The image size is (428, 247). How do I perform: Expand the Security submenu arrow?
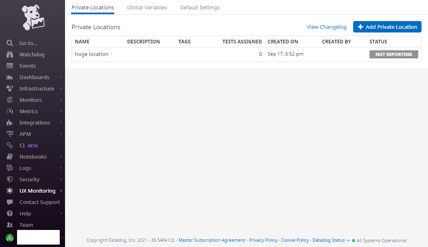(x=61, y=179)
